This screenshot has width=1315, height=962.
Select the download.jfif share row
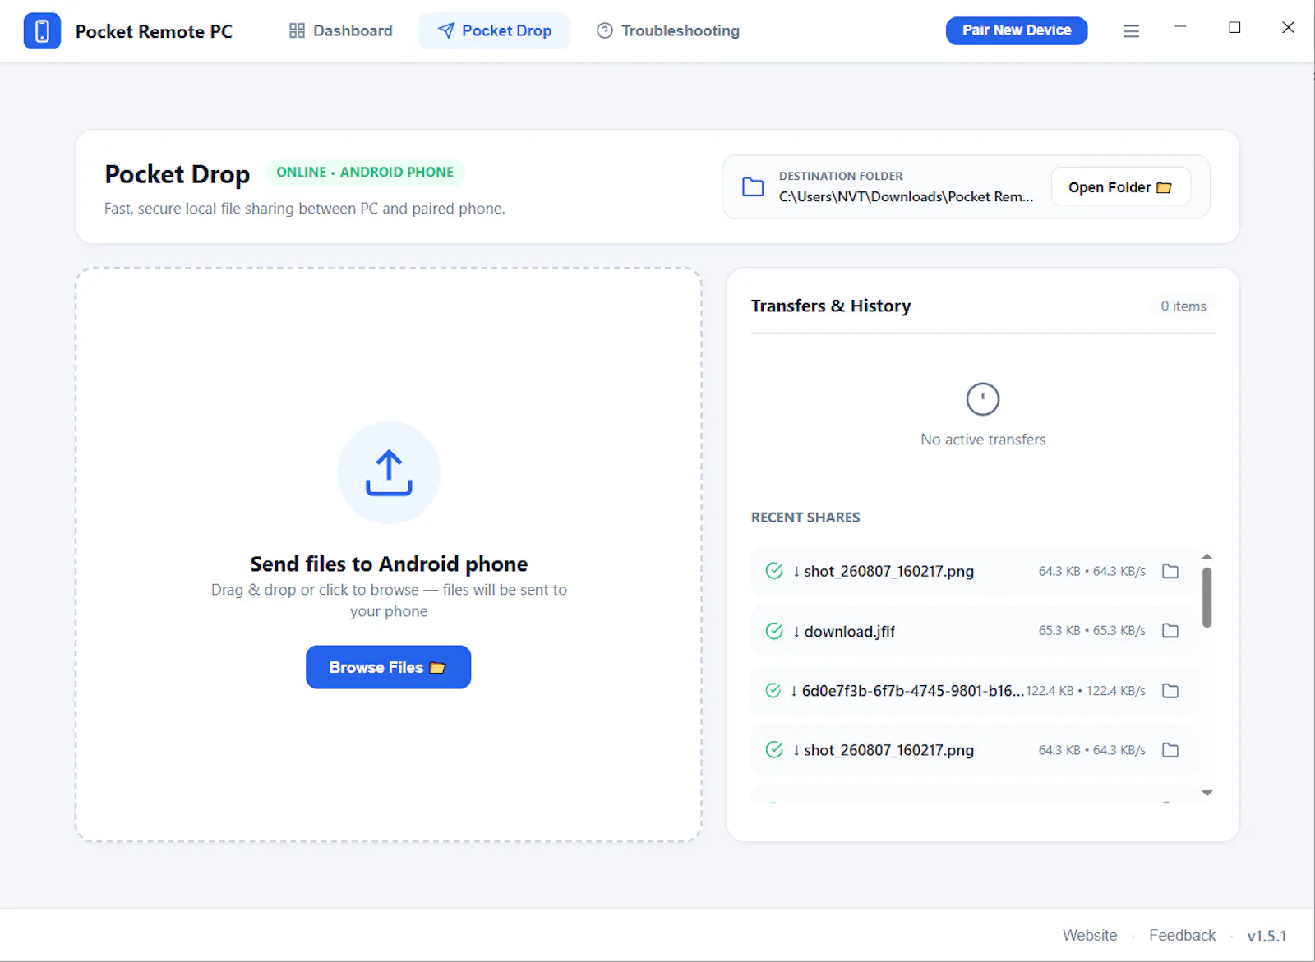[973, 631]
